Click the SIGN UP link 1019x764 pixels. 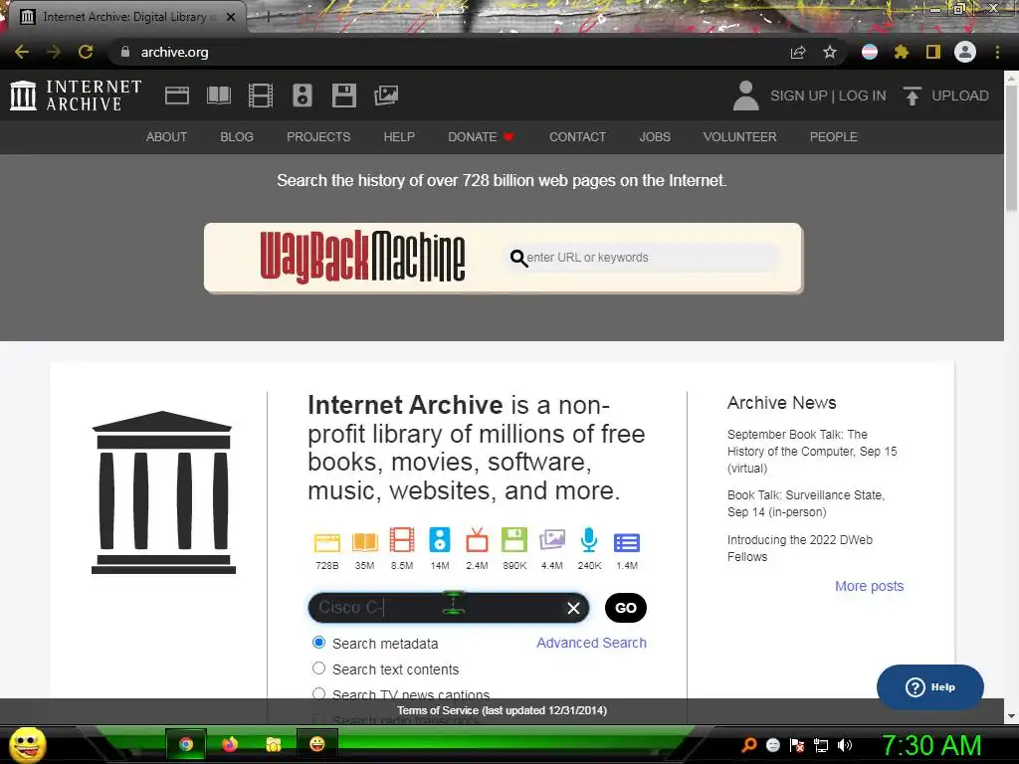(x=799, y=95)
